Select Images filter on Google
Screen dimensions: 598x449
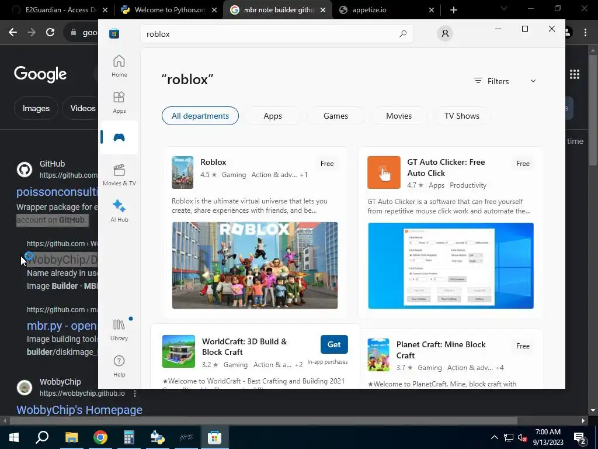[x=36, y=108]
